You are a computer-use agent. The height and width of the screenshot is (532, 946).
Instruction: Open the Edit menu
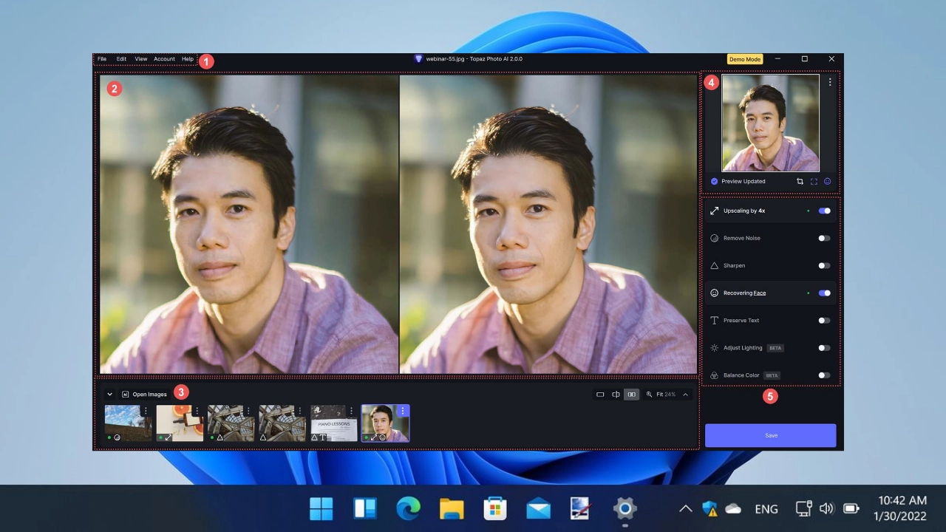[121, 59]
